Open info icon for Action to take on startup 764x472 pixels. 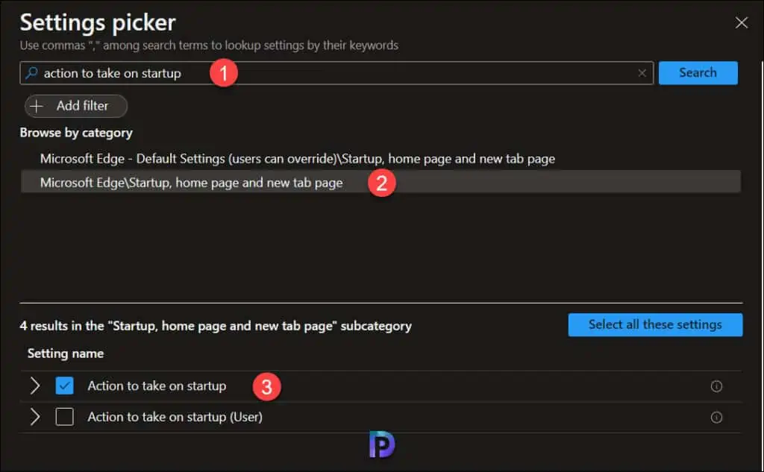coord(716,386)
